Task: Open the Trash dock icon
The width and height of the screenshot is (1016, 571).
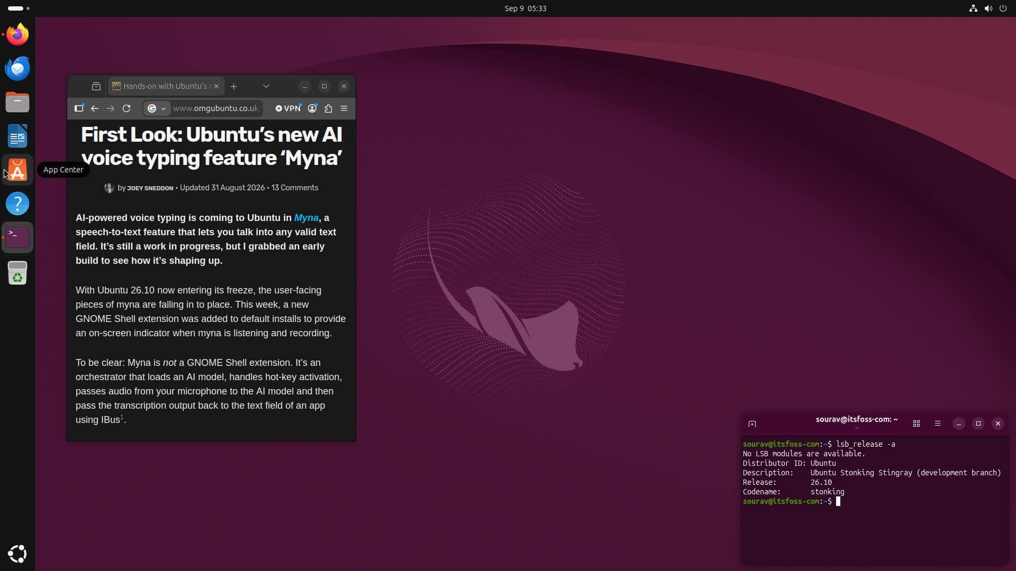Action: (17, 273)
